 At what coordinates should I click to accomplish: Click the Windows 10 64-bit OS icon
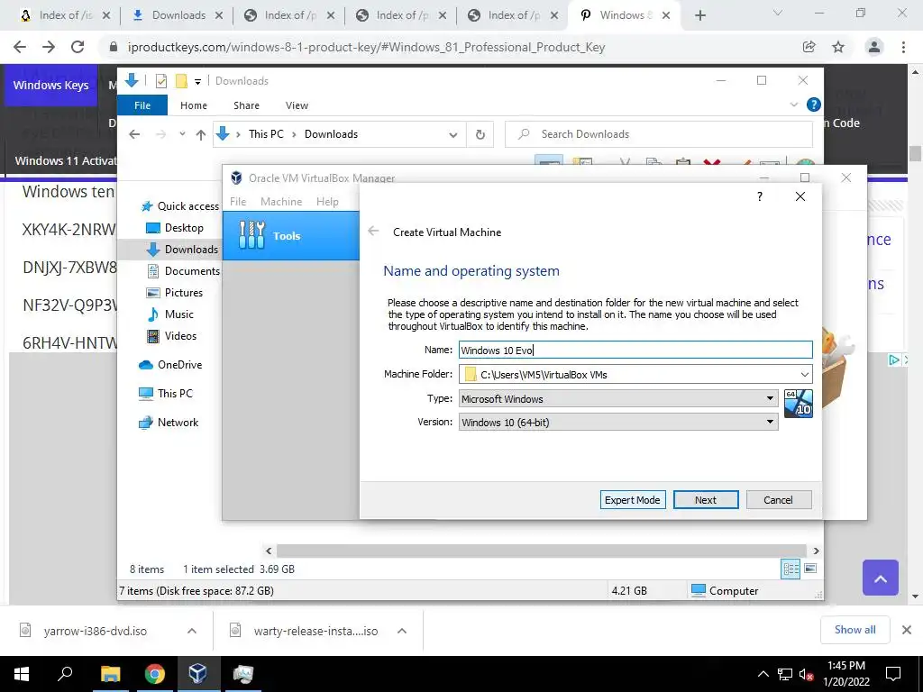[799, 404]
